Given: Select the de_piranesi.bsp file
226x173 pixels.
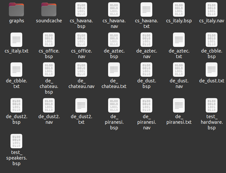Looking at the screenshot, I should coord(114,105).
